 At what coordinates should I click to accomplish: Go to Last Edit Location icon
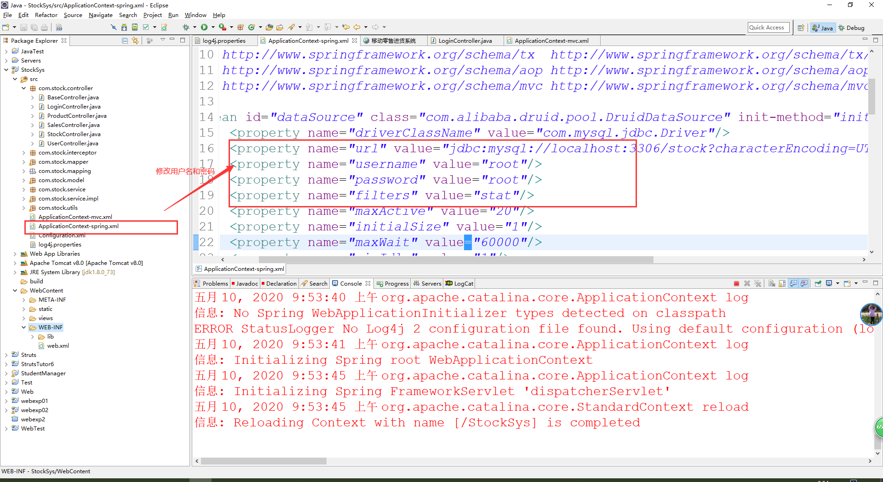point(346,28)
